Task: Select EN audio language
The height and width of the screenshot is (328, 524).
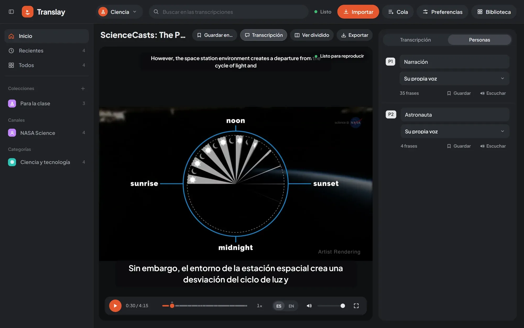Action: (291, 306)
